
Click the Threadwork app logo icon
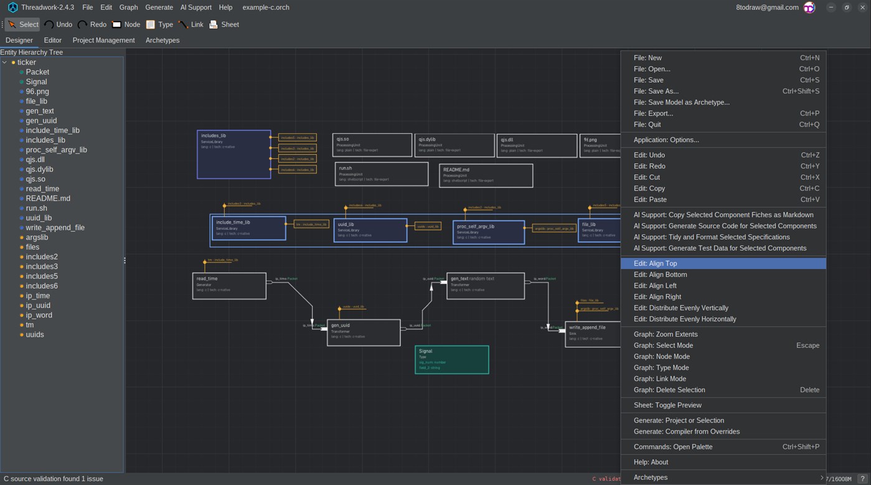12,7
